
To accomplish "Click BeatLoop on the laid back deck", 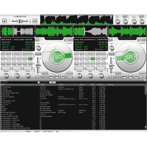I will click(x=28, y=54).
